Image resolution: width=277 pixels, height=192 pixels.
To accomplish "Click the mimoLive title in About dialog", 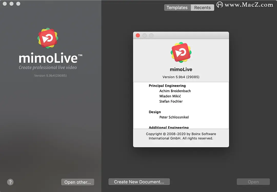I will tap(181, 69).
